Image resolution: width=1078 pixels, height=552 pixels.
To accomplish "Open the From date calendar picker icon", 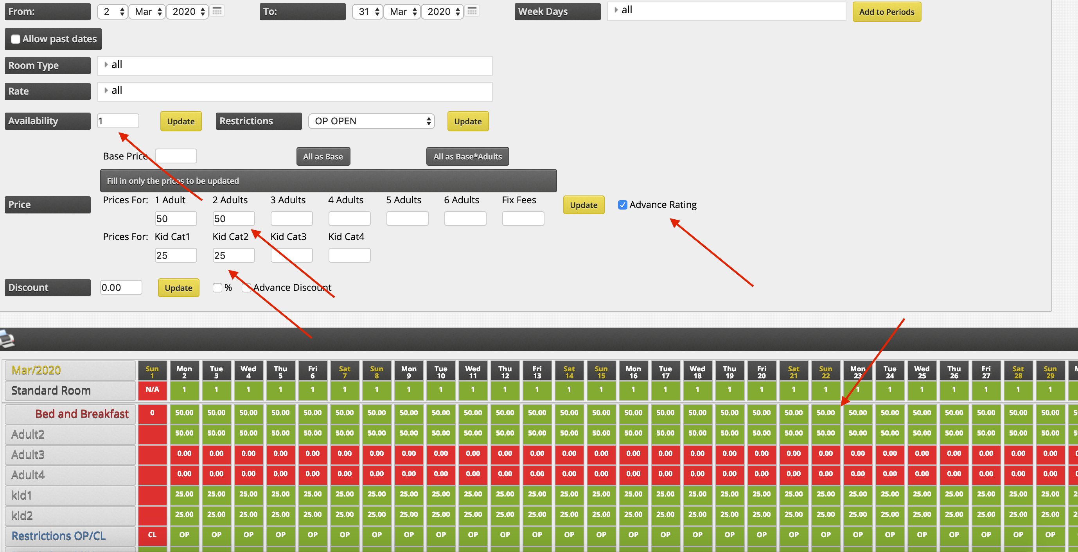I will pyautogui.click(x=217, y=11).
